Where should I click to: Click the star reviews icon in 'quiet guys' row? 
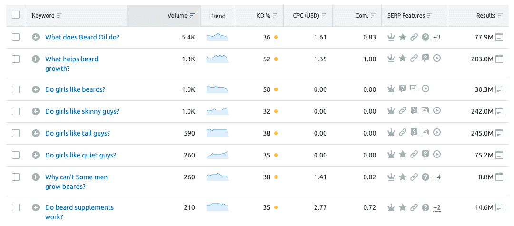tap(402, 154)
